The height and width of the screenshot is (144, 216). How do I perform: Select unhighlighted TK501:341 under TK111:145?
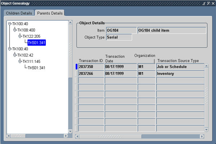36,68
